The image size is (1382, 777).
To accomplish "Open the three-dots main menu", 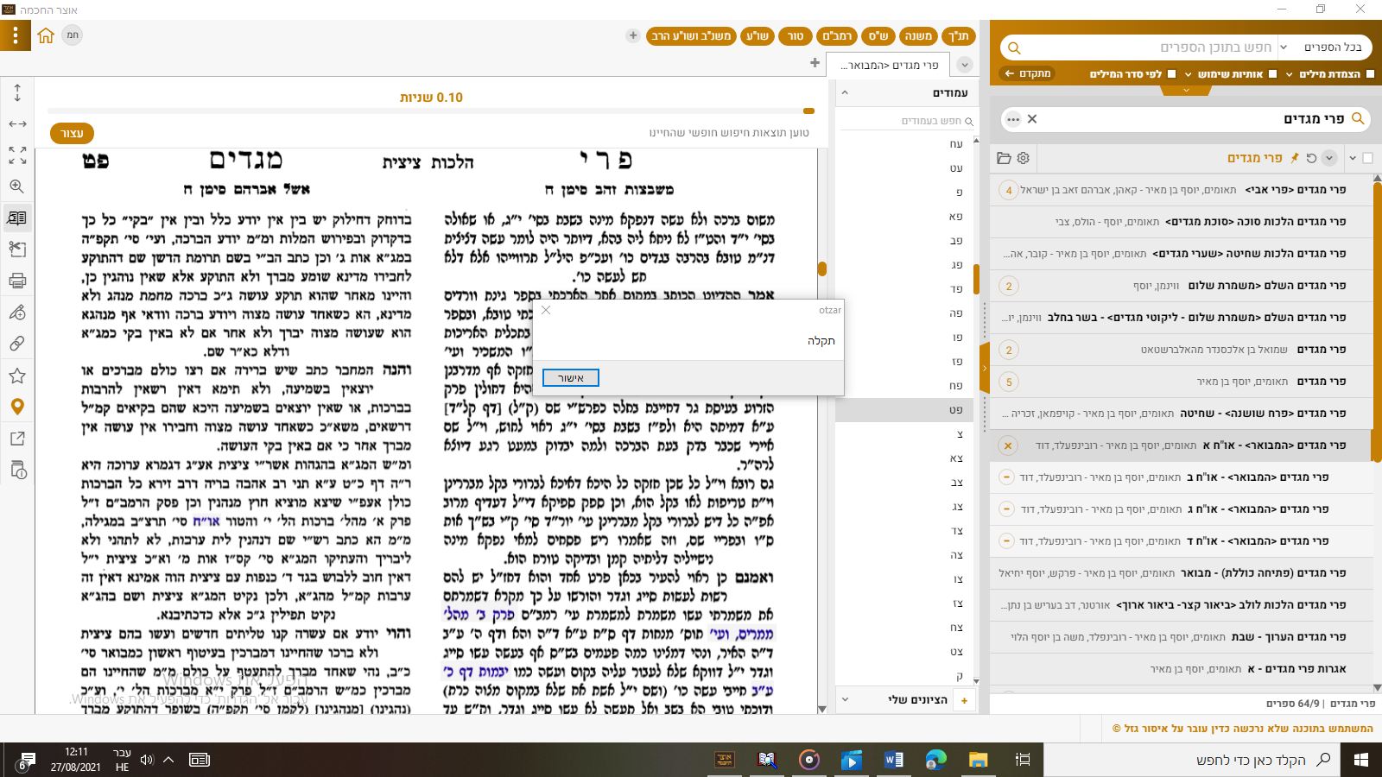I will tap(15, 35).
